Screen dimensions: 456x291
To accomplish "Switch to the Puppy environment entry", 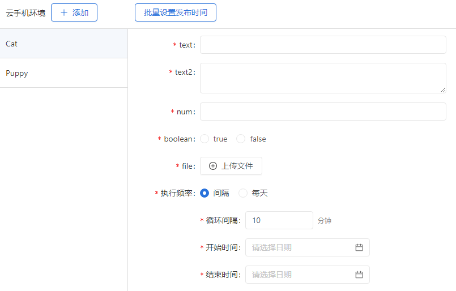I will [x=63, y=73].
